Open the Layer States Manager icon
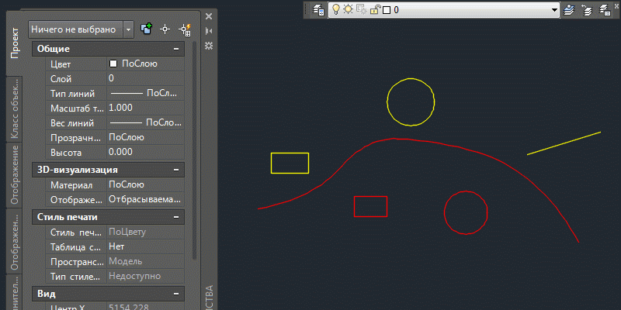 (605, 10)
